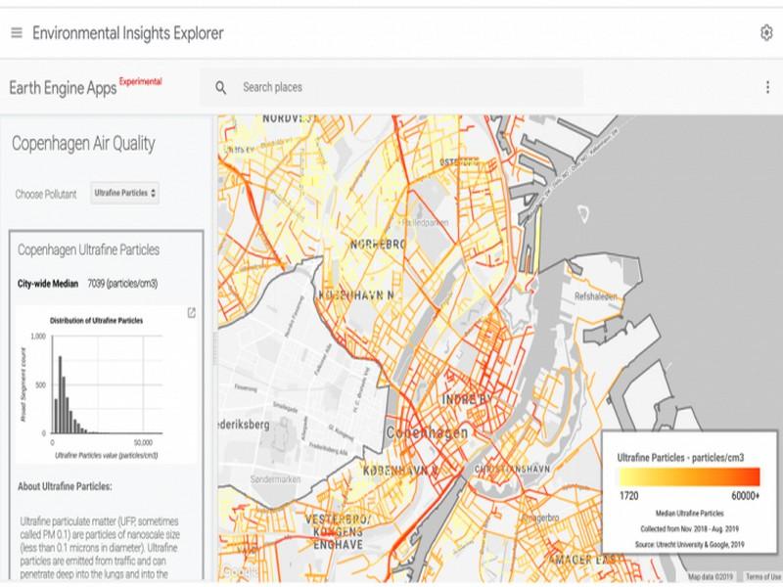Click the Amagerbro map label
Viewport: 783px width, 587px height.
point(540,519)
